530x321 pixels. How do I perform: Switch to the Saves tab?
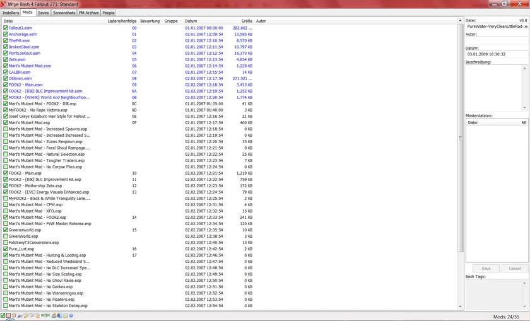tap(44, 13)
